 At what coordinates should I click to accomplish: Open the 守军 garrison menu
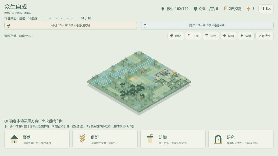(211, 36)
